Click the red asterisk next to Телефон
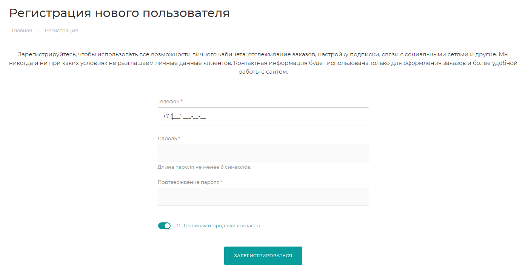The image size is (528, 276). [182, 101]
